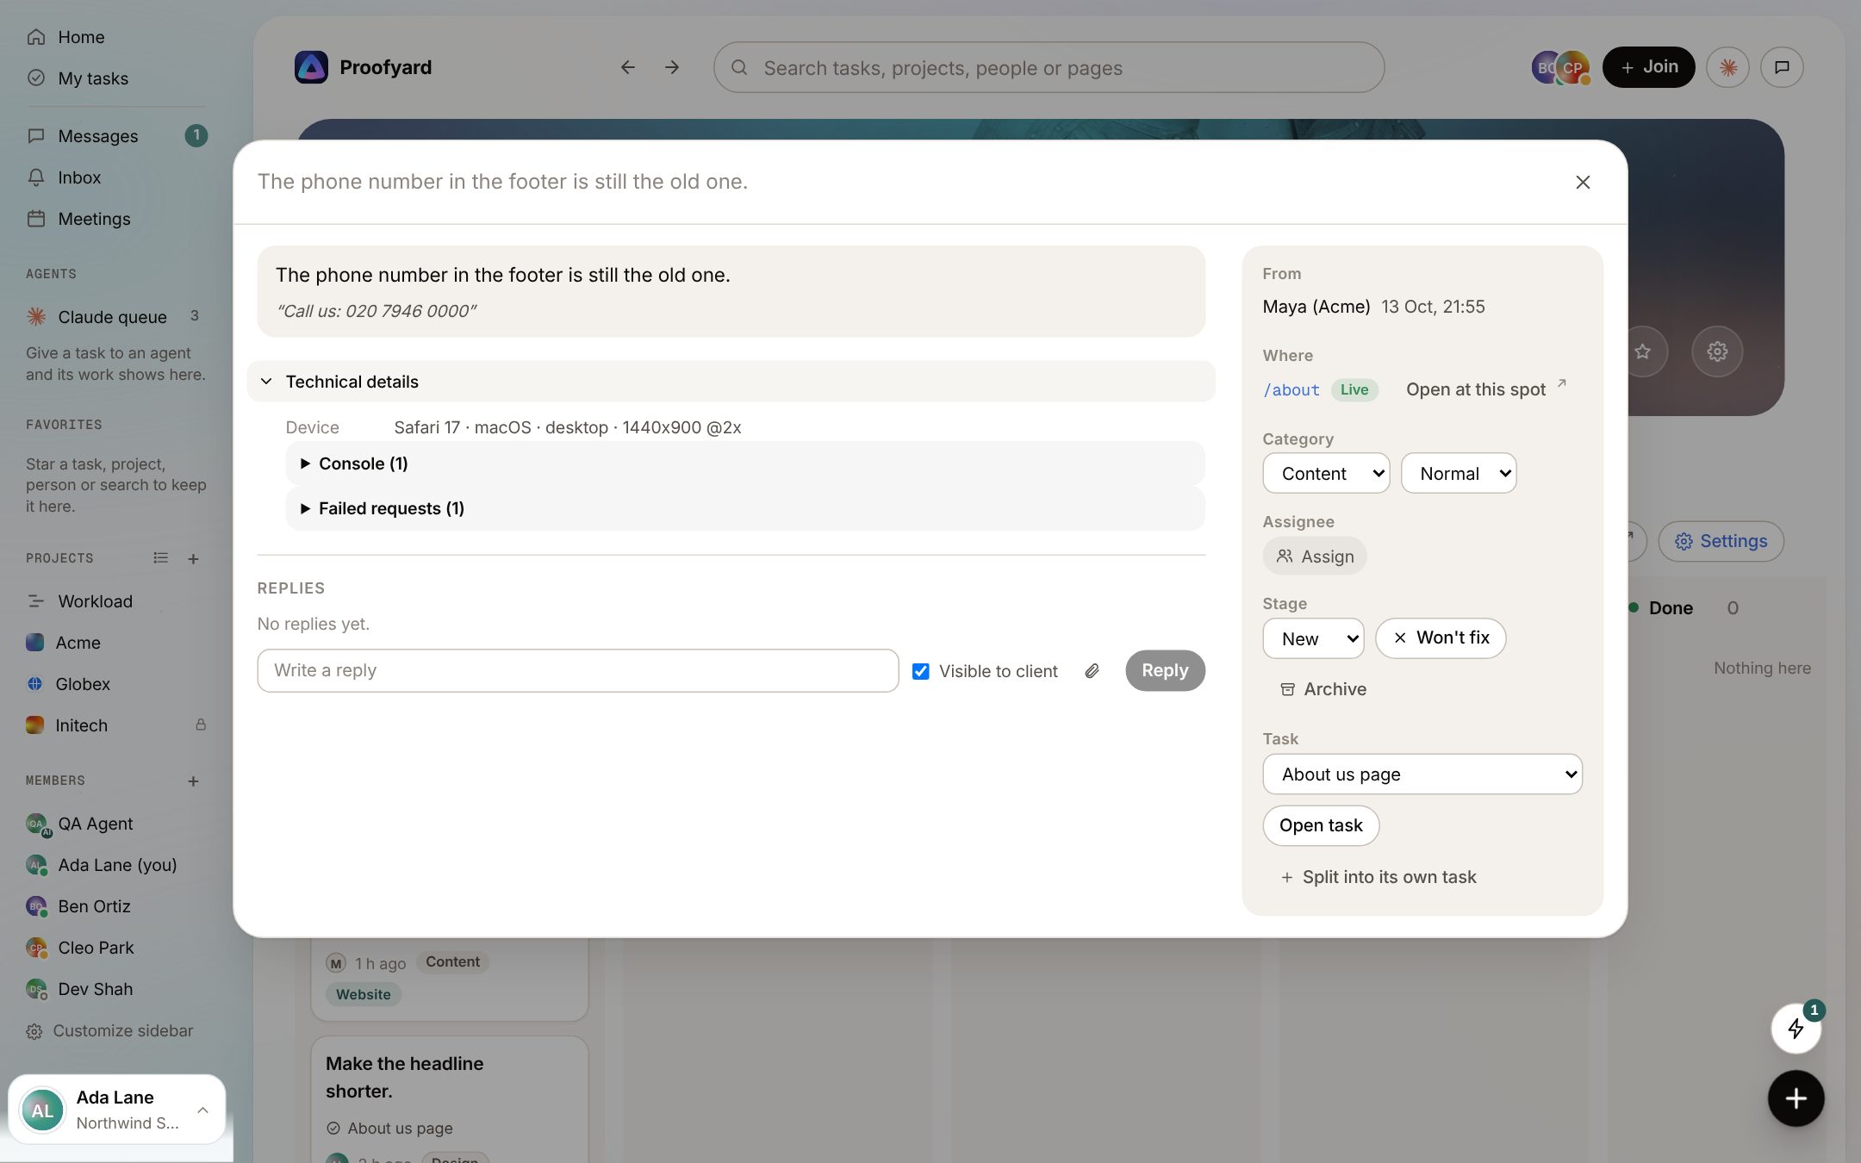The width and height of the screenshot is (1861, 1163).
Task: Click the Open task button
Action: (x=1321, y=825)
